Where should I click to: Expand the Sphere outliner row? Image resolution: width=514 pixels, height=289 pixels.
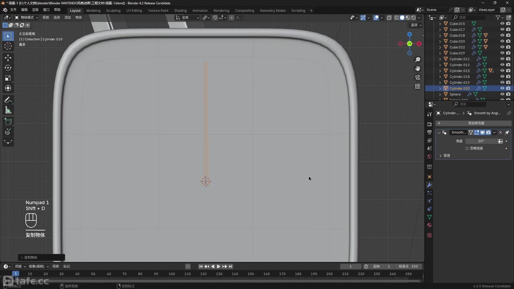[440, 94]
